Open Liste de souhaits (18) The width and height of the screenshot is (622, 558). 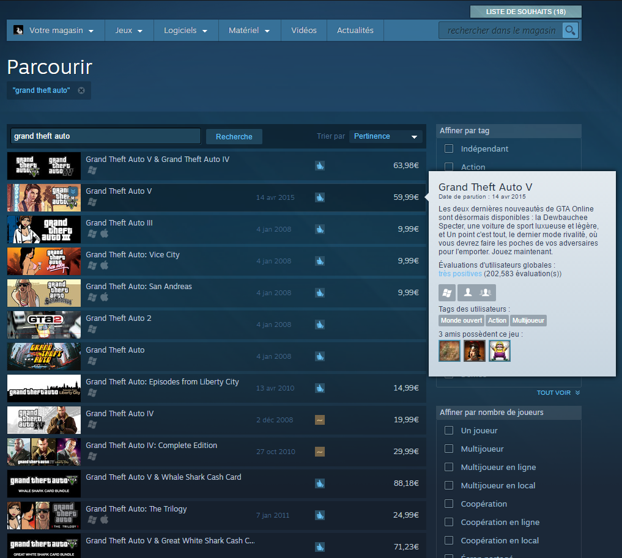point(525,12)
